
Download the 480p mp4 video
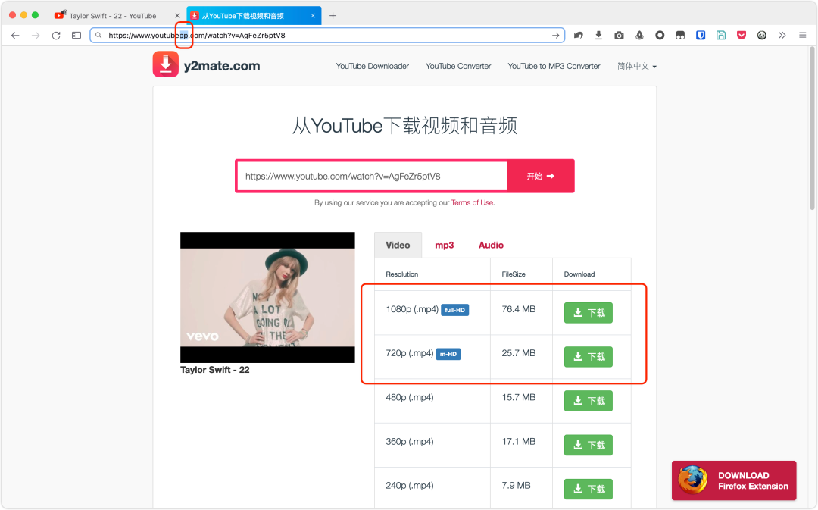(x=588, y=401)
